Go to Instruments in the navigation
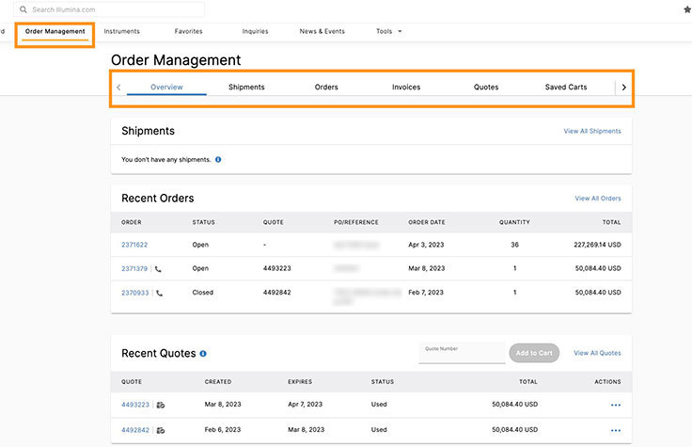Image resolution: width=692 pixels, height=447 pixels. (x=122, y=31)
